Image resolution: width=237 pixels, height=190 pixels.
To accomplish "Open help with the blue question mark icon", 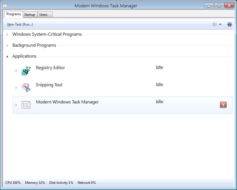I will [230, 25].
